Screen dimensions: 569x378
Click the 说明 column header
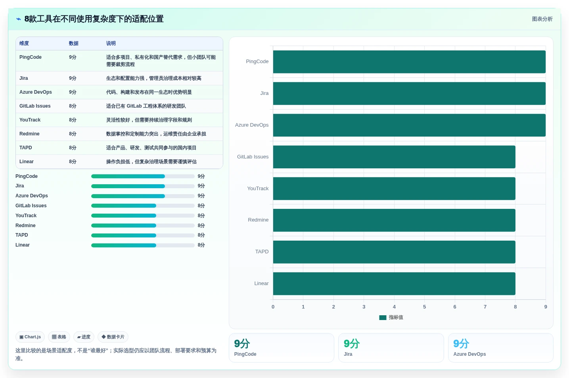(x=111, y=43)
